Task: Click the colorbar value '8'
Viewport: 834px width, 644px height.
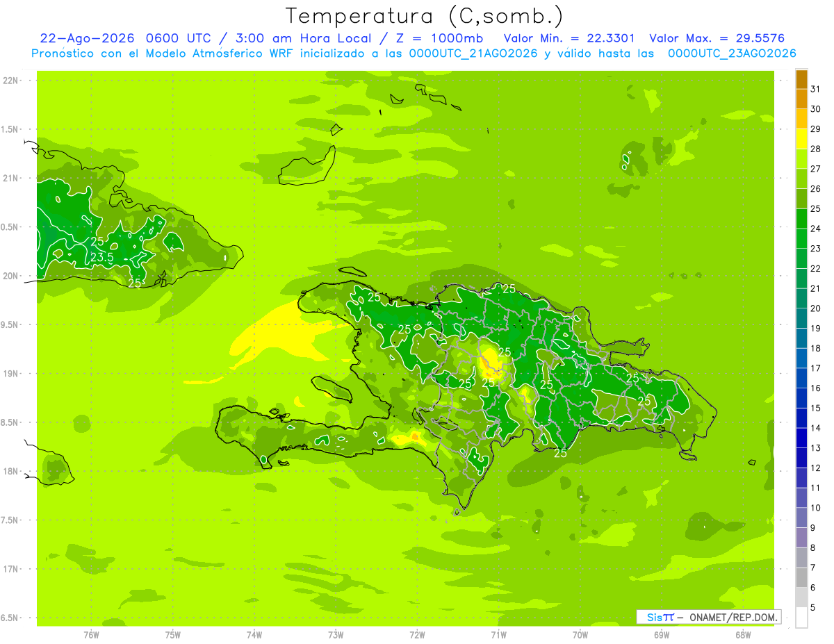Action: 813,548
